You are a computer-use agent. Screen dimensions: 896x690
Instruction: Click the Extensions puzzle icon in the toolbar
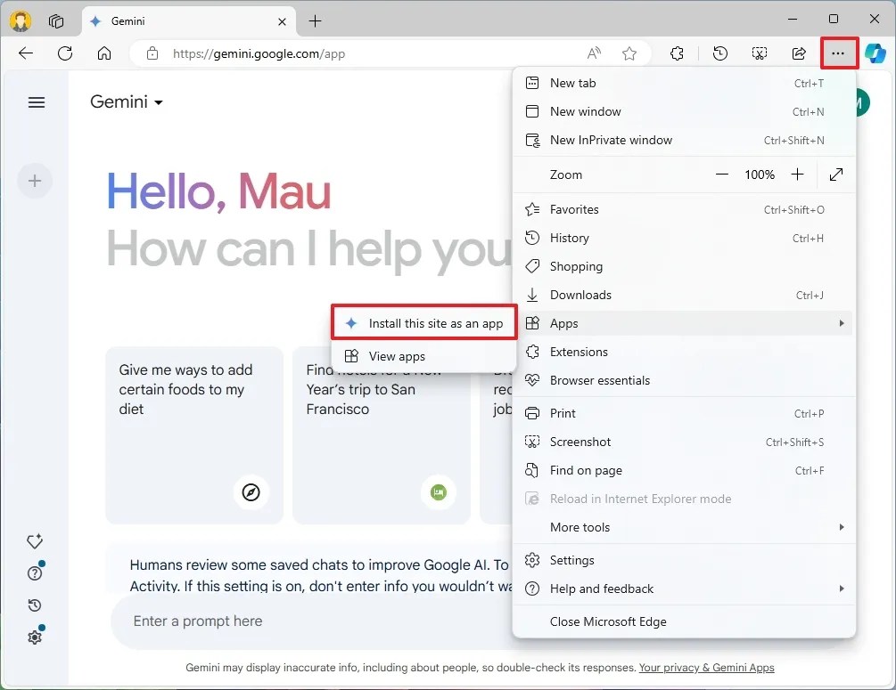[677, 53]
